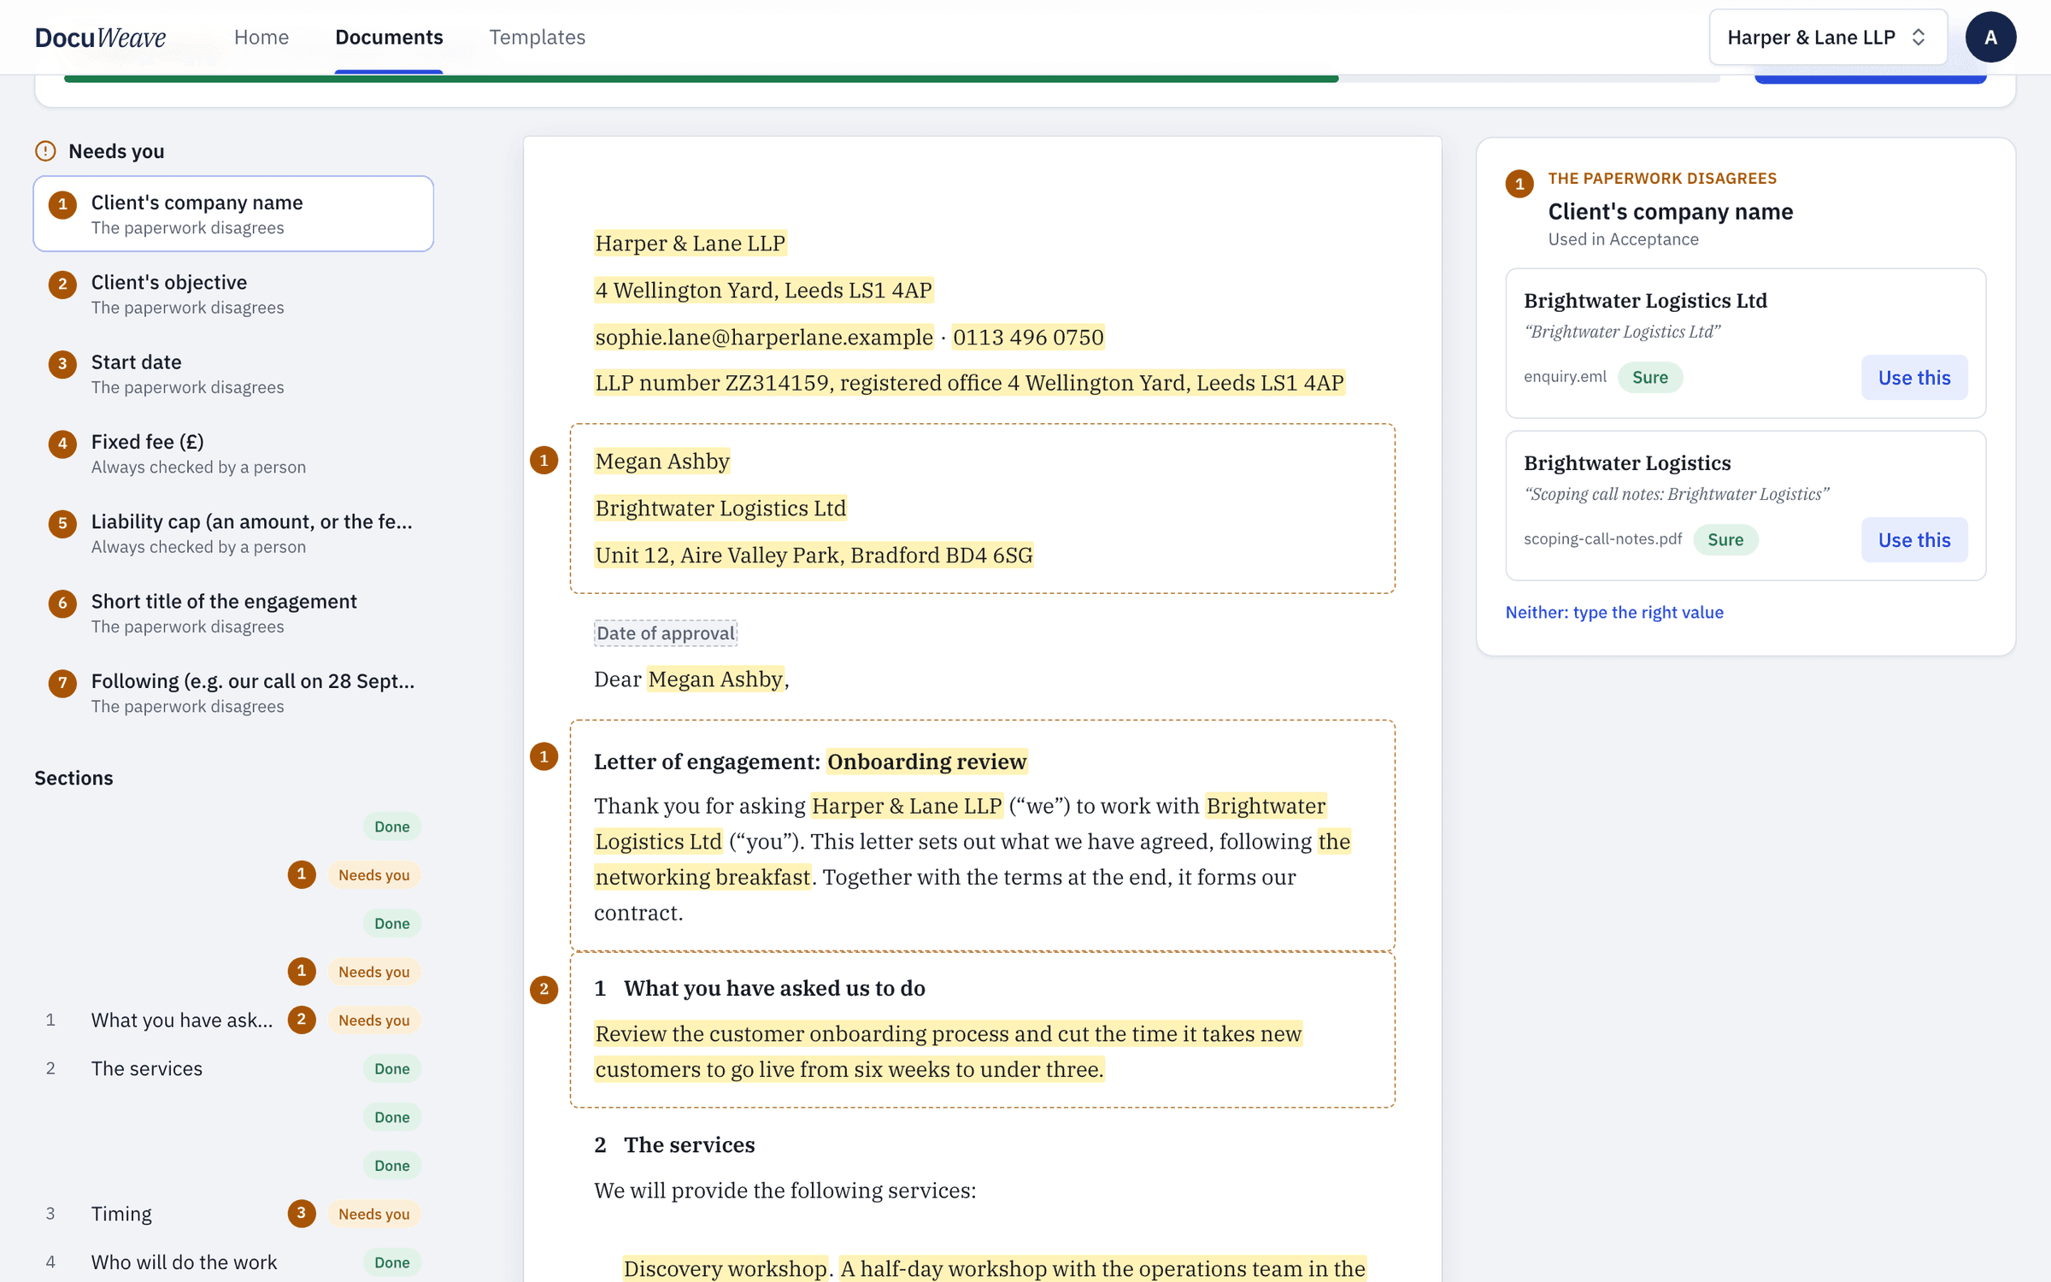Click the Needs you alert icon
The height and width of the screenshot is (1282, 2051).
[45, 151]
